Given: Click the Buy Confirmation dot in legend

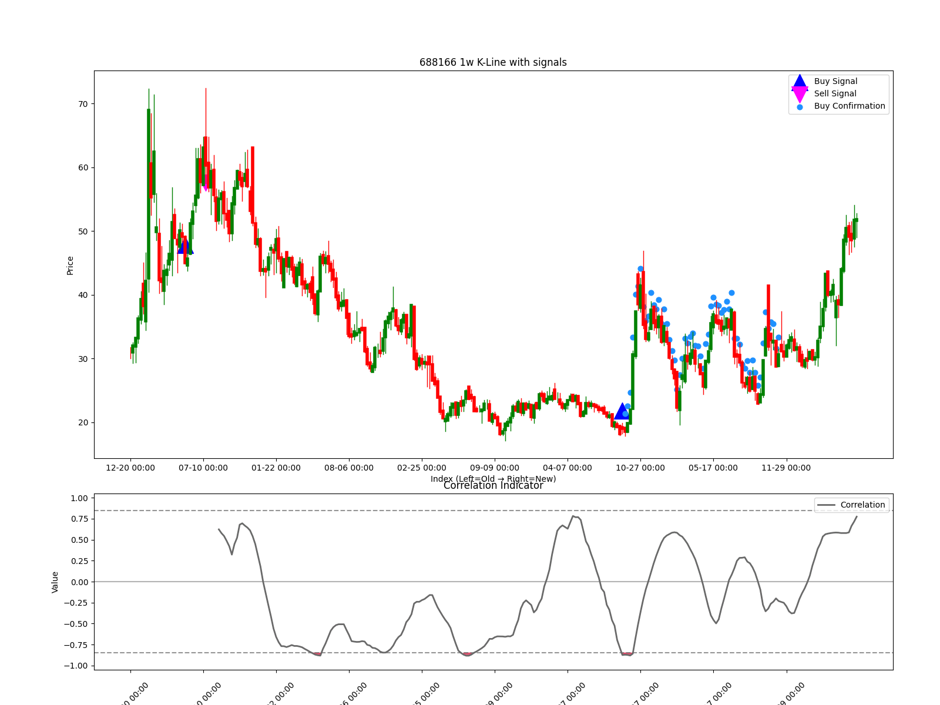Looking at the screenshot, I should pyautogui.click(x=800, y=107).
